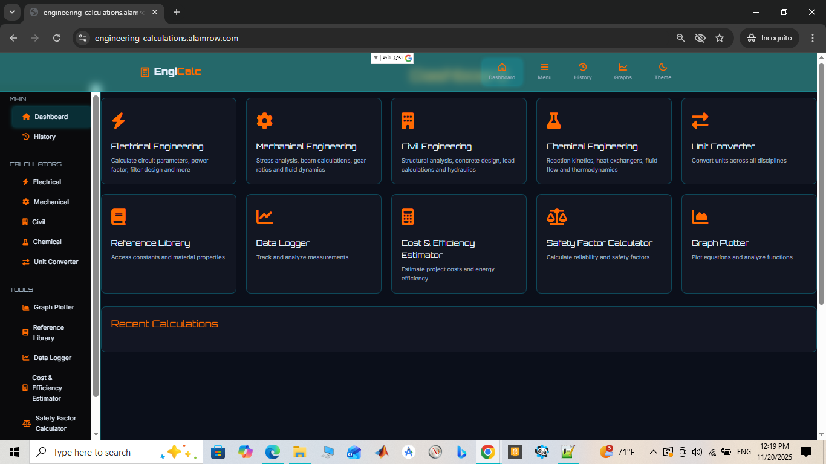This screenshot has width=826, height=464.
Task: Click the Mechanical Engineering gear icon
Action: pyautogui.click(x=264, y=121)
